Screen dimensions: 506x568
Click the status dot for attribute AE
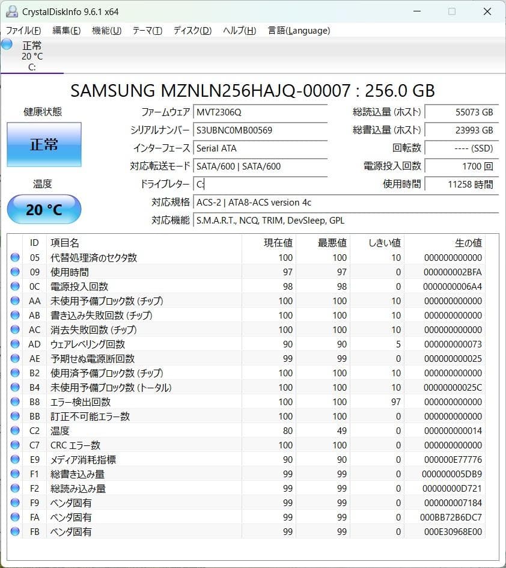(x=15, y=358)
